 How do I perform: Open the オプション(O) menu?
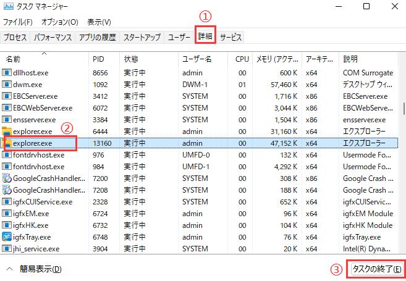tap(60, 22)
